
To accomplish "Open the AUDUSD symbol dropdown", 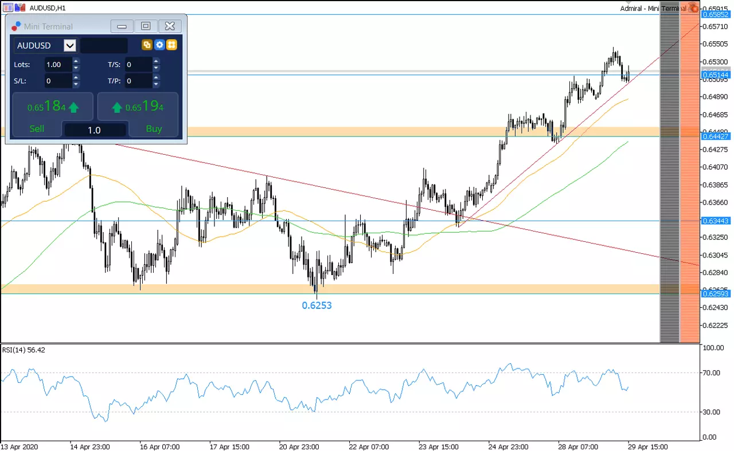I will [70, 45].
